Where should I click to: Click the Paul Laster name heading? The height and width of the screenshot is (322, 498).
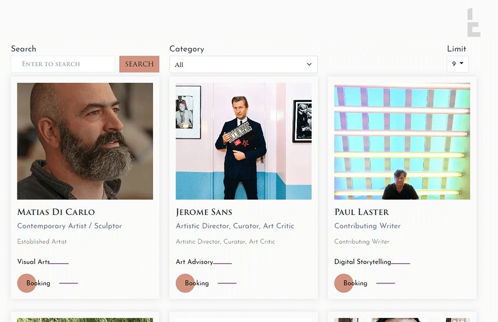(361, 212)
